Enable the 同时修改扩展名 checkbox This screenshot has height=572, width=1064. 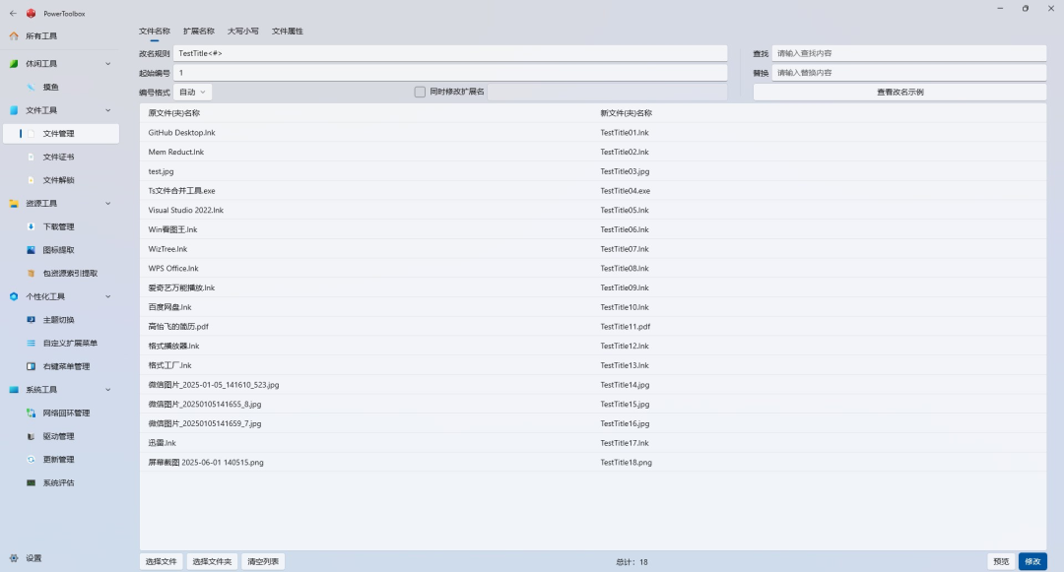tap(420, 92)
